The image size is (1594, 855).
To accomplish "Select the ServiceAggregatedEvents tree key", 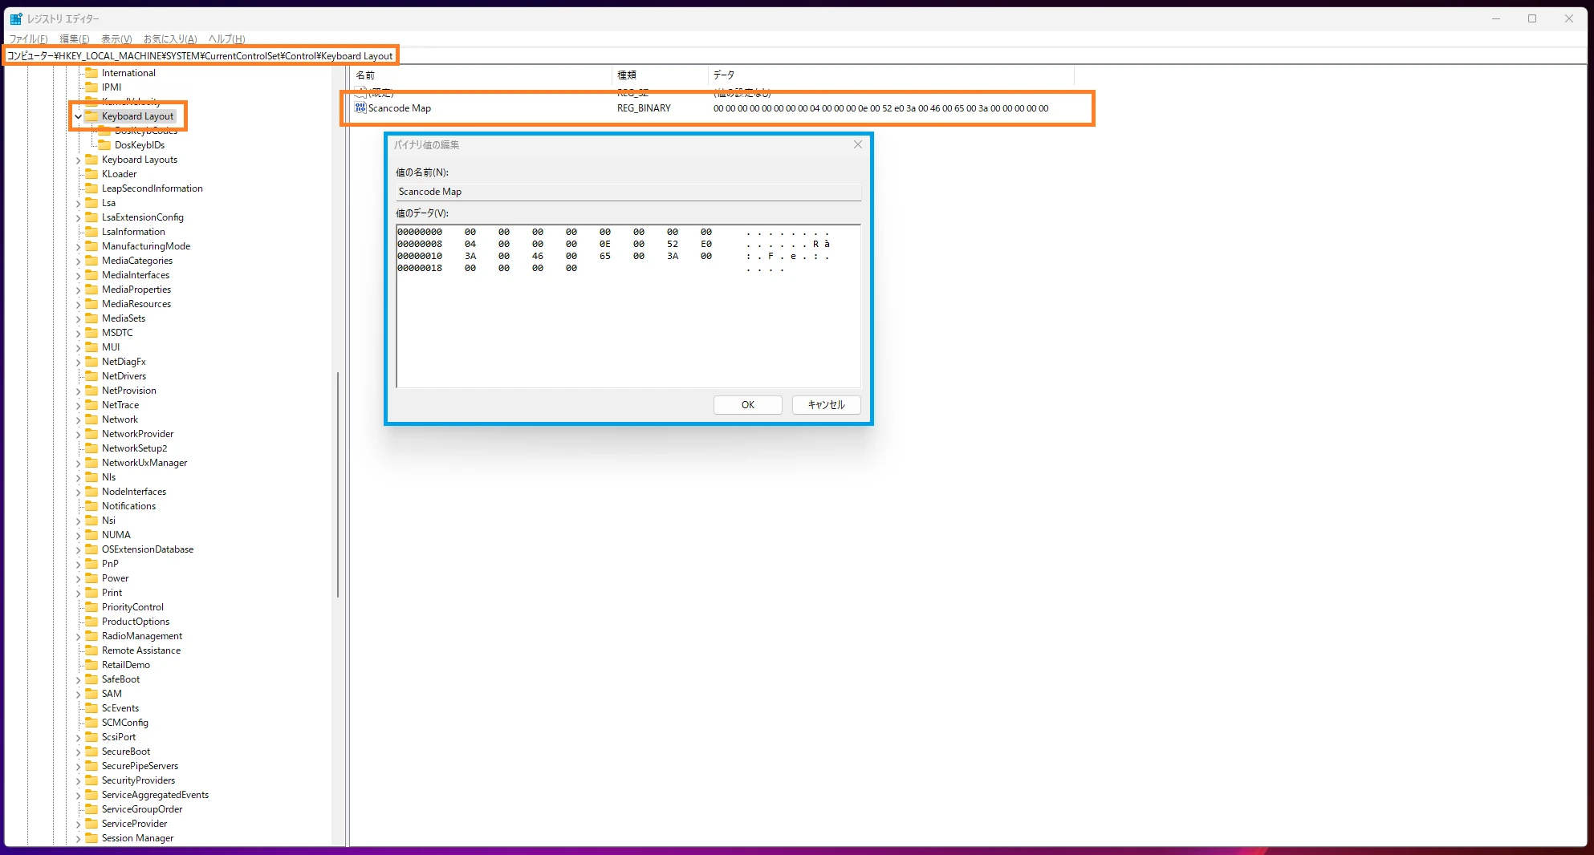I will click(x=155, y=795).
